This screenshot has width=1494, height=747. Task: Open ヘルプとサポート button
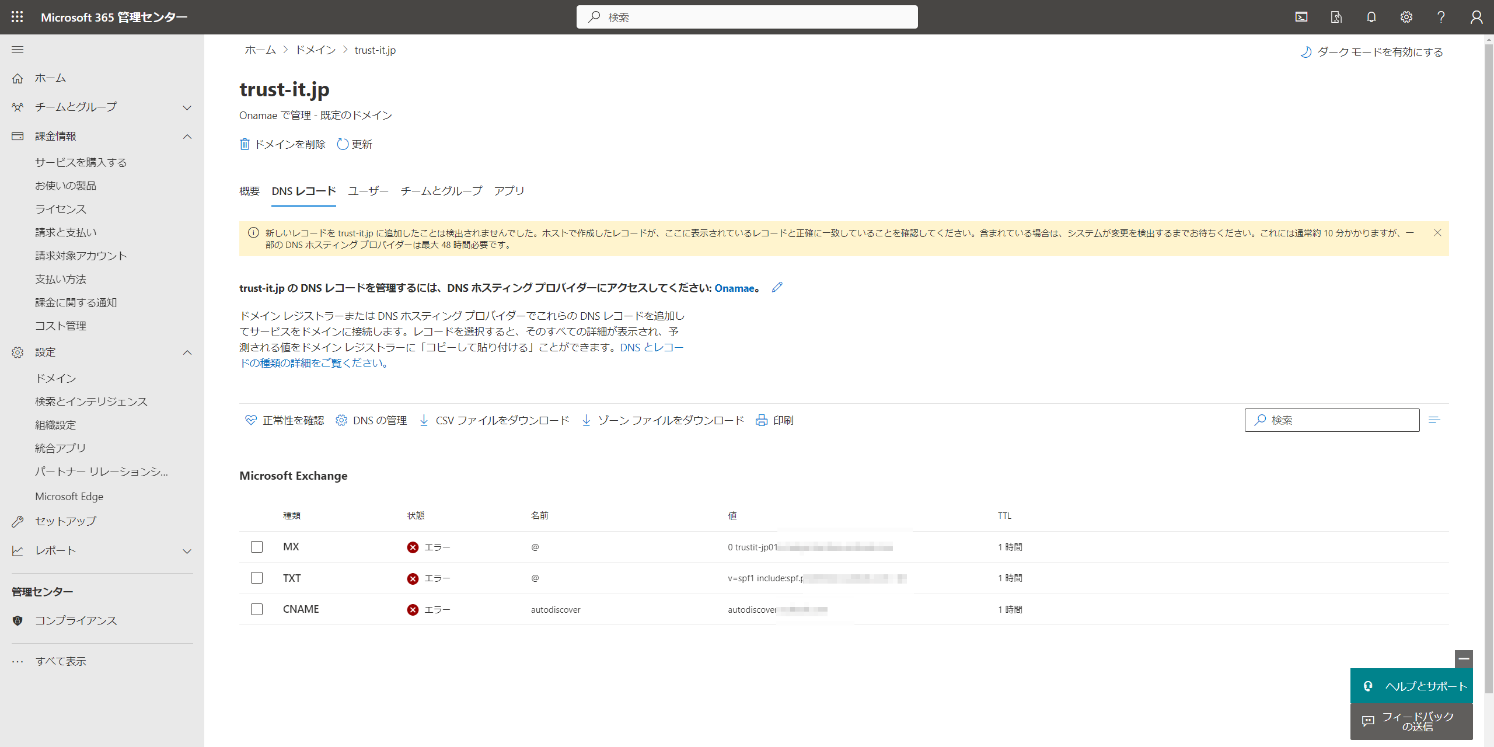pos(1411,686)
